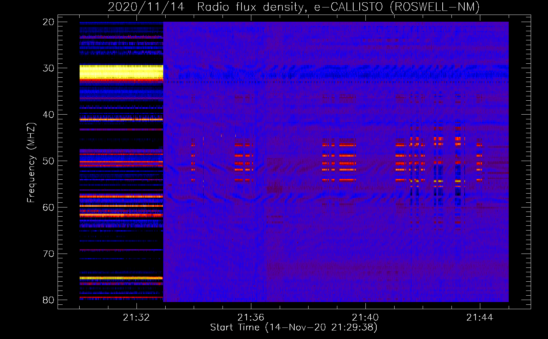Viewport: 548px width, 339px height.
Task: Select the 21:36 time tick label
Action: point(251,318)
